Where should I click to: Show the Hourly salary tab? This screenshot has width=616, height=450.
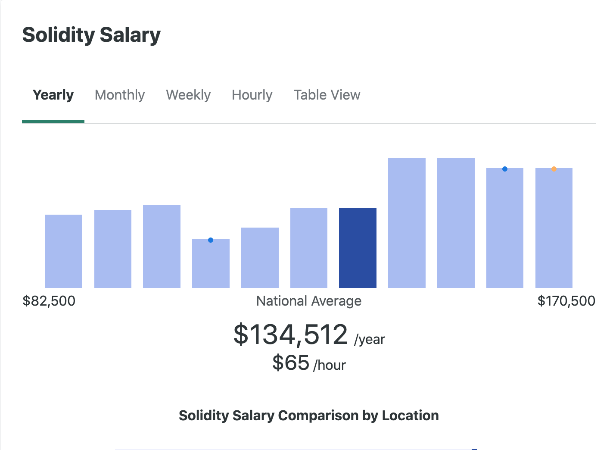coord(252,95)
